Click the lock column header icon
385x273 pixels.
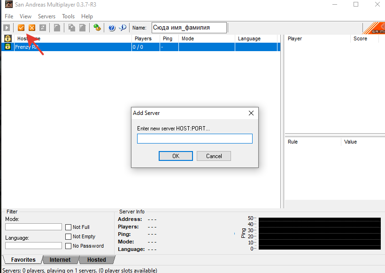pos(8,38)
